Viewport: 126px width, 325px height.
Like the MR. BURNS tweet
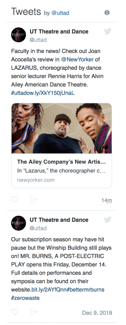point(15,312)
